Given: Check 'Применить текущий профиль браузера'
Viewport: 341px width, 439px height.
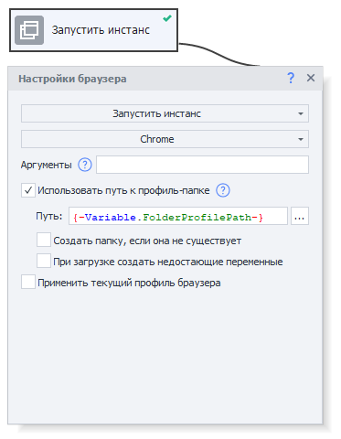Looking at the screenshot, I should pos(28,282).
